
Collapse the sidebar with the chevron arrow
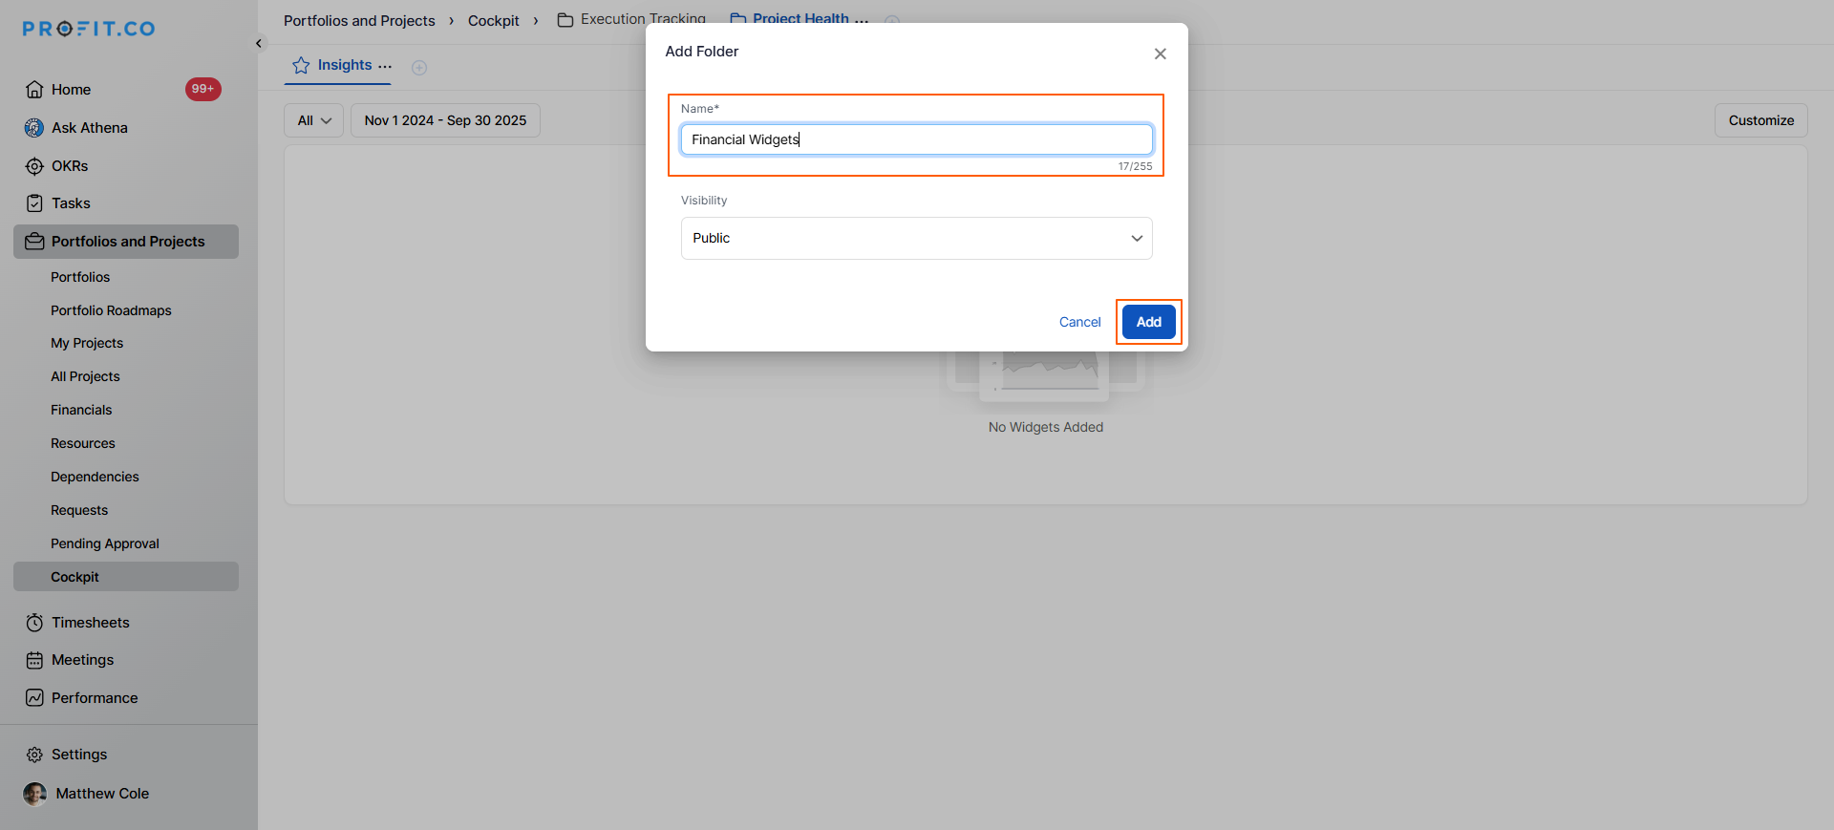point(259,43)
